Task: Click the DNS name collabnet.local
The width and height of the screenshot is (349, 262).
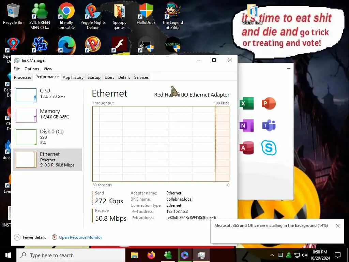Action: [x=179, y=199]
